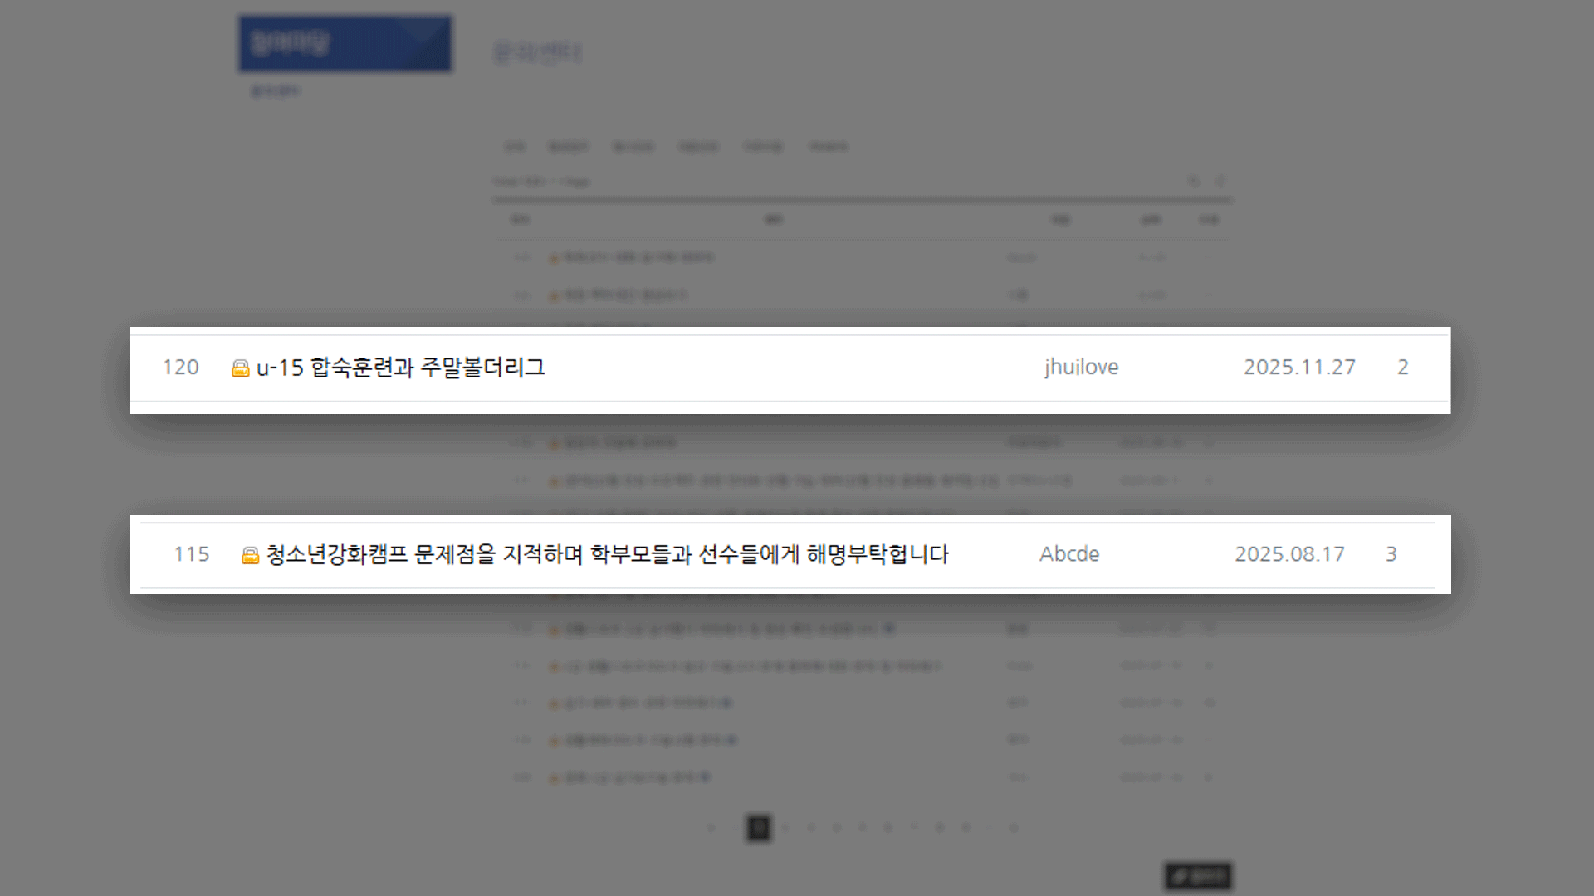Click the blue banner in the top left sidebar

[x=345, y=43]
